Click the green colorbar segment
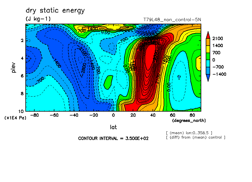The width and height of the screenshot is (252, 182). 208,56
